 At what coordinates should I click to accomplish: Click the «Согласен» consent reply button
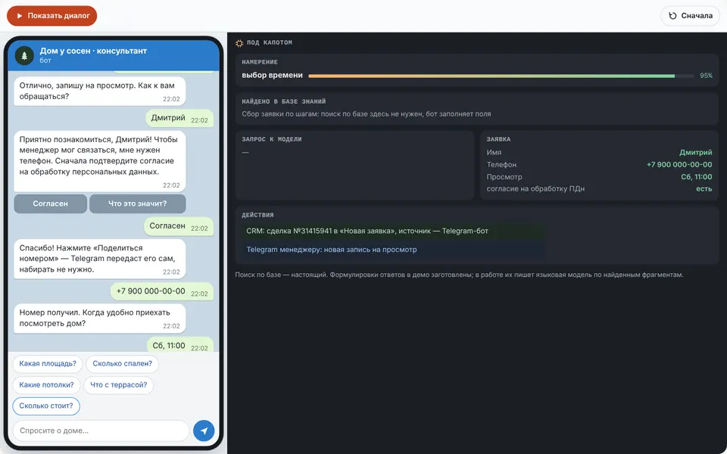click(50, 204)
